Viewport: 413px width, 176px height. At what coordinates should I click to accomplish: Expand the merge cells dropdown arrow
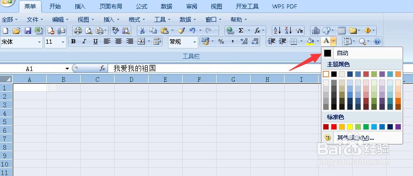tap(149, 41)
